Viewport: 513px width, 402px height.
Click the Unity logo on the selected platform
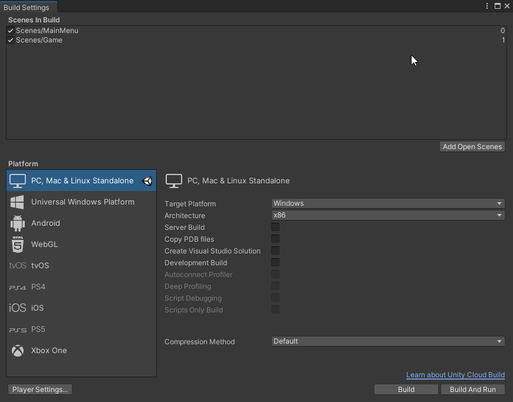147,181
